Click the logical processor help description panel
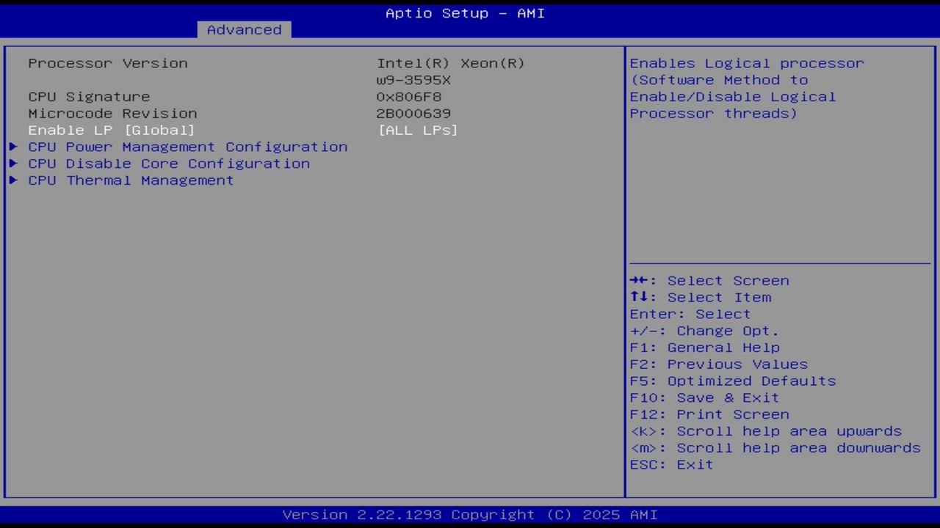The height and width of the screenshot is (528, 940). tap(746, 88)
